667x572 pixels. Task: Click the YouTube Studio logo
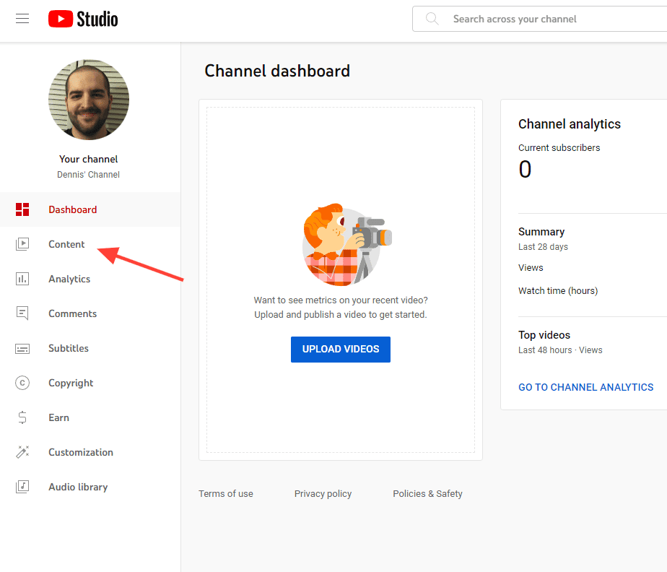(x=82, y=19)
